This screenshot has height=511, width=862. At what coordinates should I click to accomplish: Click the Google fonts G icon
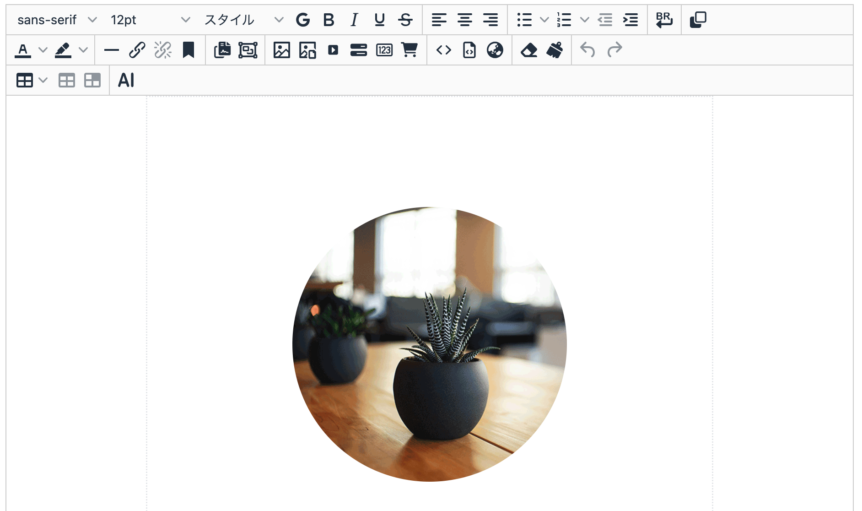pyautogui.click(x=303, y=20)
